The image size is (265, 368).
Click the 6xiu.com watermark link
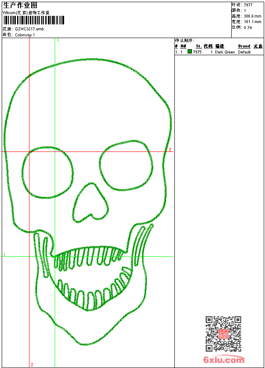pyautogui.click(x=224, y=360)
